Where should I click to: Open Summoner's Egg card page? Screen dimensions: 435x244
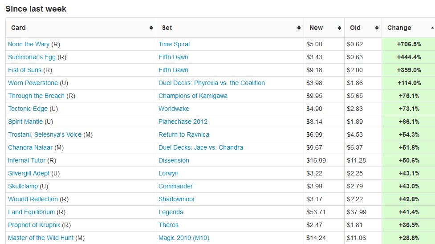point(32,57)
